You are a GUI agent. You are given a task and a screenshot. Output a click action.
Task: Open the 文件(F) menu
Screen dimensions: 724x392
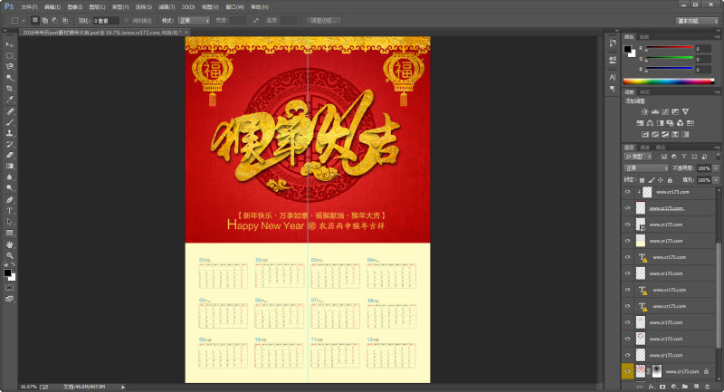[x=29, y=7]
